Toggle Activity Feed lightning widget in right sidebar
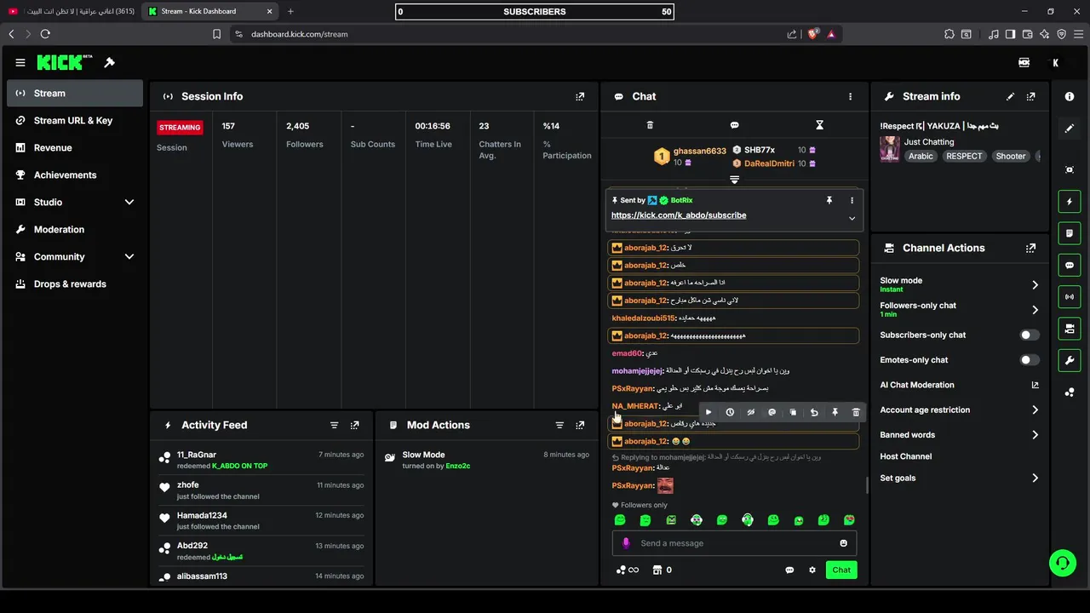The height and width of the screenshot is (613, 1090). 1070,202
